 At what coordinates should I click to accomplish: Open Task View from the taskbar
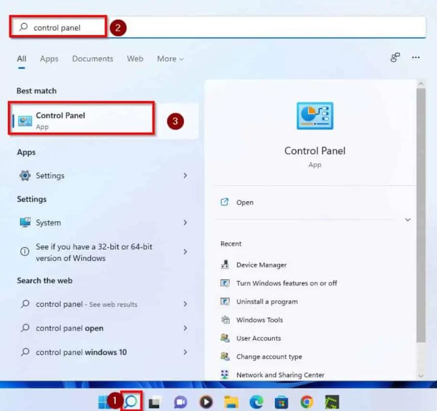(x=154, y=402)
